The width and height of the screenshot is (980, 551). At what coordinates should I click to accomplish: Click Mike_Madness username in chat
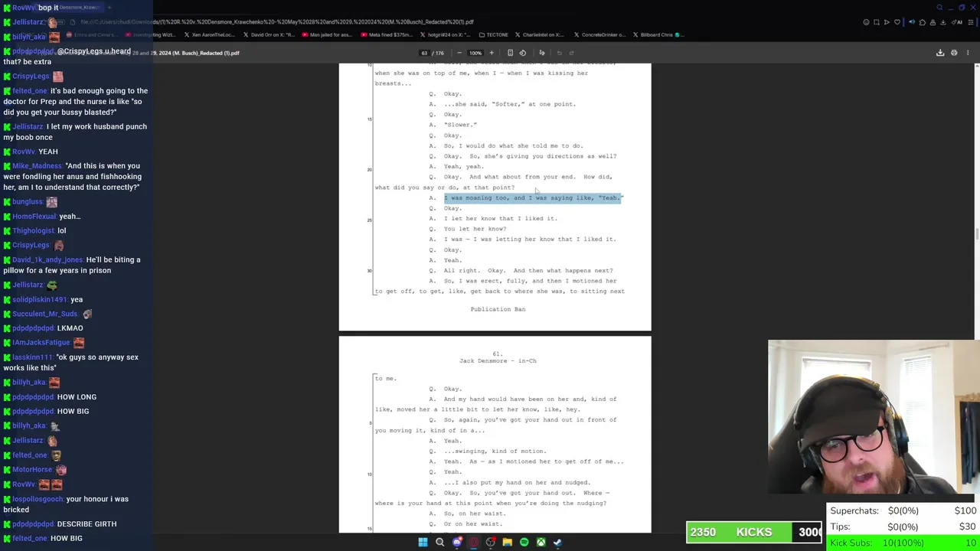tap(37, 166)
